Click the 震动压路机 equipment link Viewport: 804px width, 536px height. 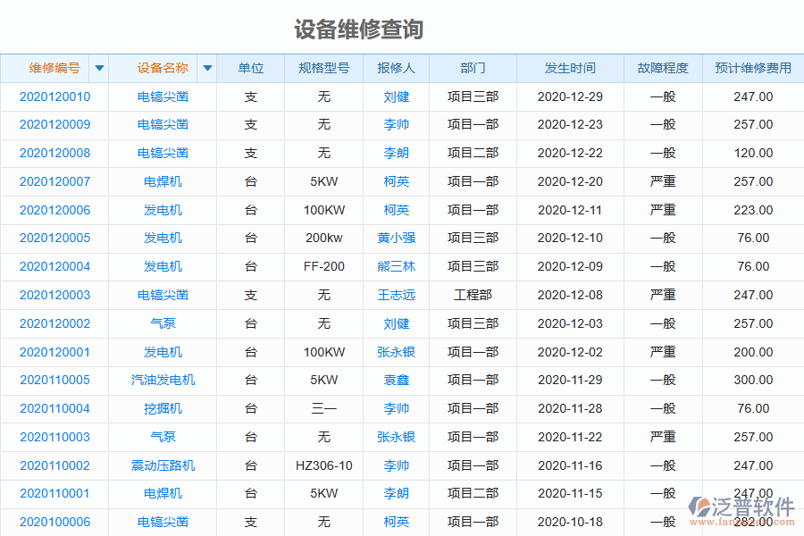point(163,465)
